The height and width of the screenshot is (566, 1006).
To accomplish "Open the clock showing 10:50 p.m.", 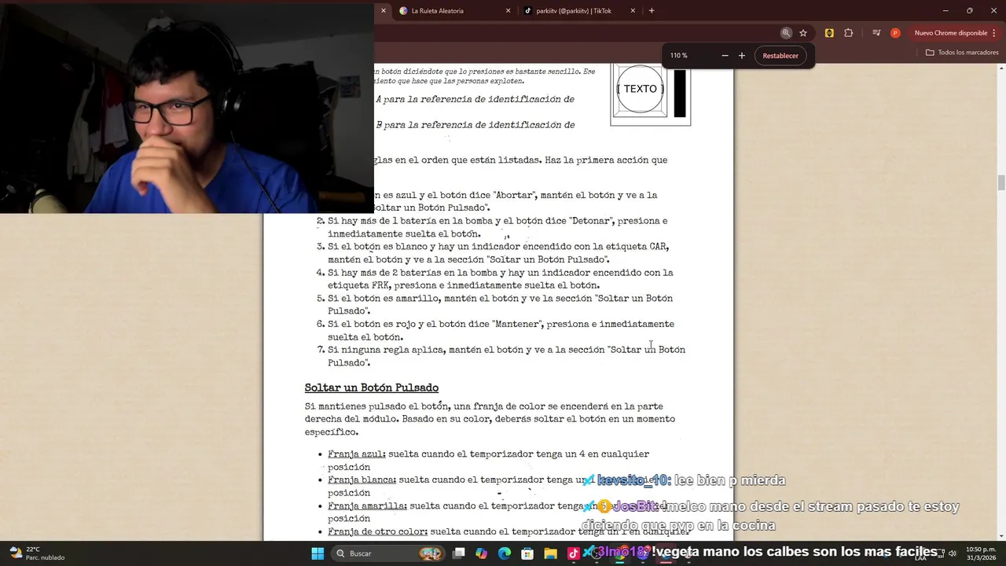I will 982,553.
